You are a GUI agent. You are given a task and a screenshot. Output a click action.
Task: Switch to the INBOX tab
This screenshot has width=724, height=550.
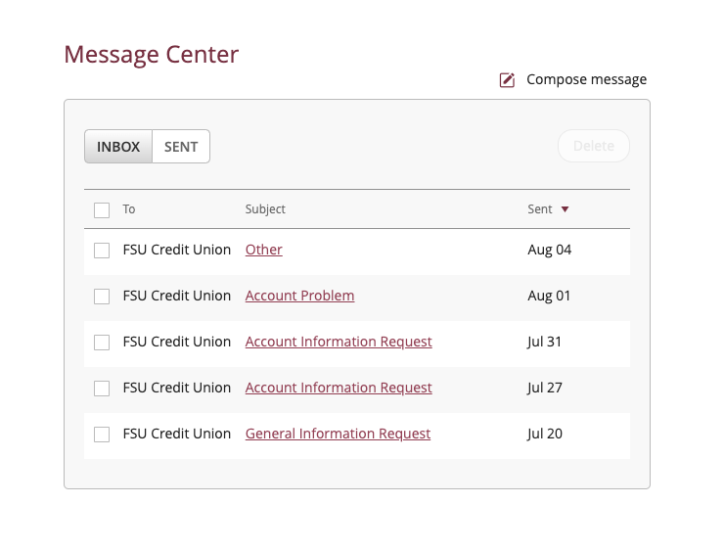(118, 147)
